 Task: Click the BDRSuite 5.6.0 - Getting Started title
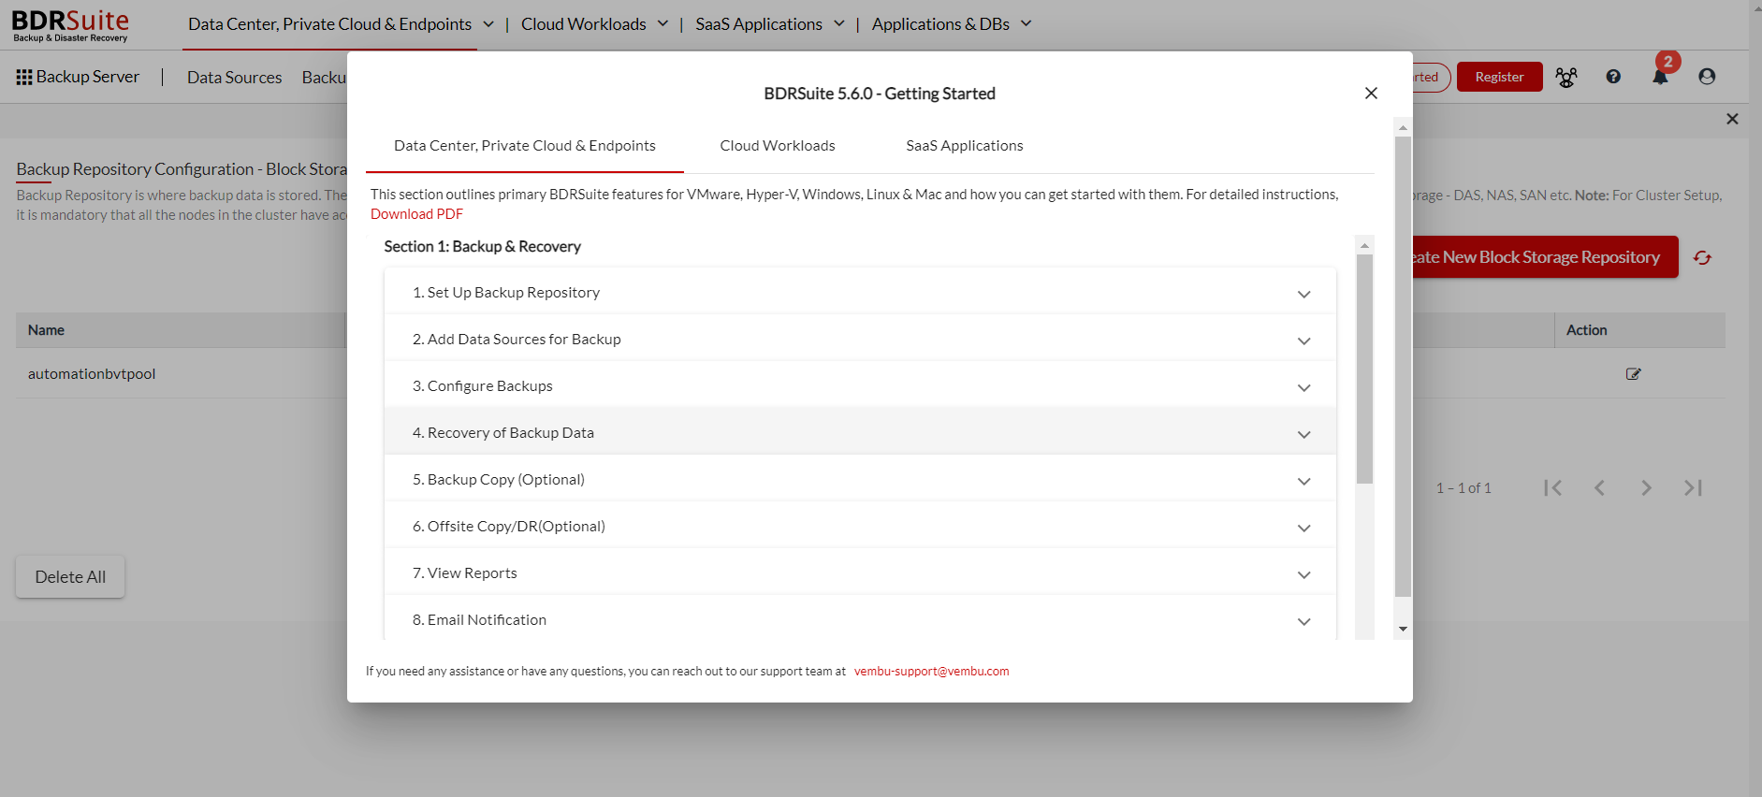tap(880, 94)
